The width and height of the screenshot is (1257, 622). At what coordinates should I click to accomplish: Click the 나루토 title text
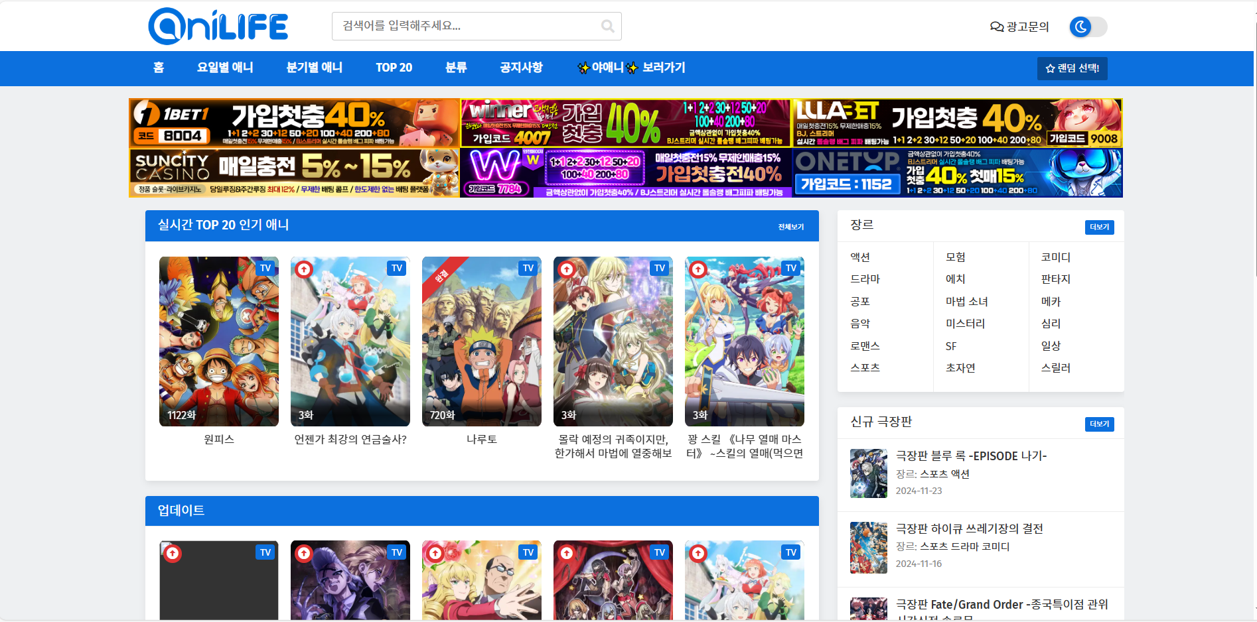point(482,440)
